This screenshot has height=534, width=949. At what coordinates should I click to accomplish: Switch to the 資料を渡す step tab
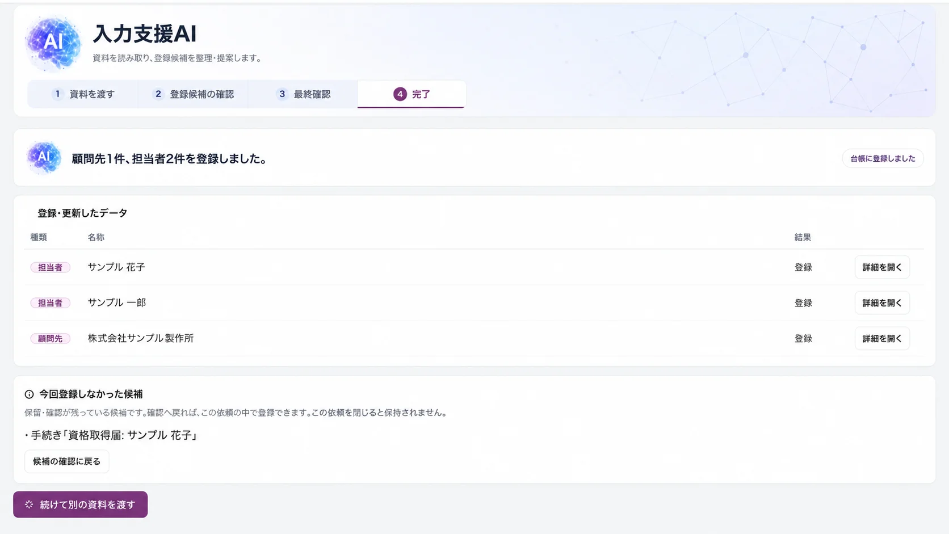pos(83,94)
